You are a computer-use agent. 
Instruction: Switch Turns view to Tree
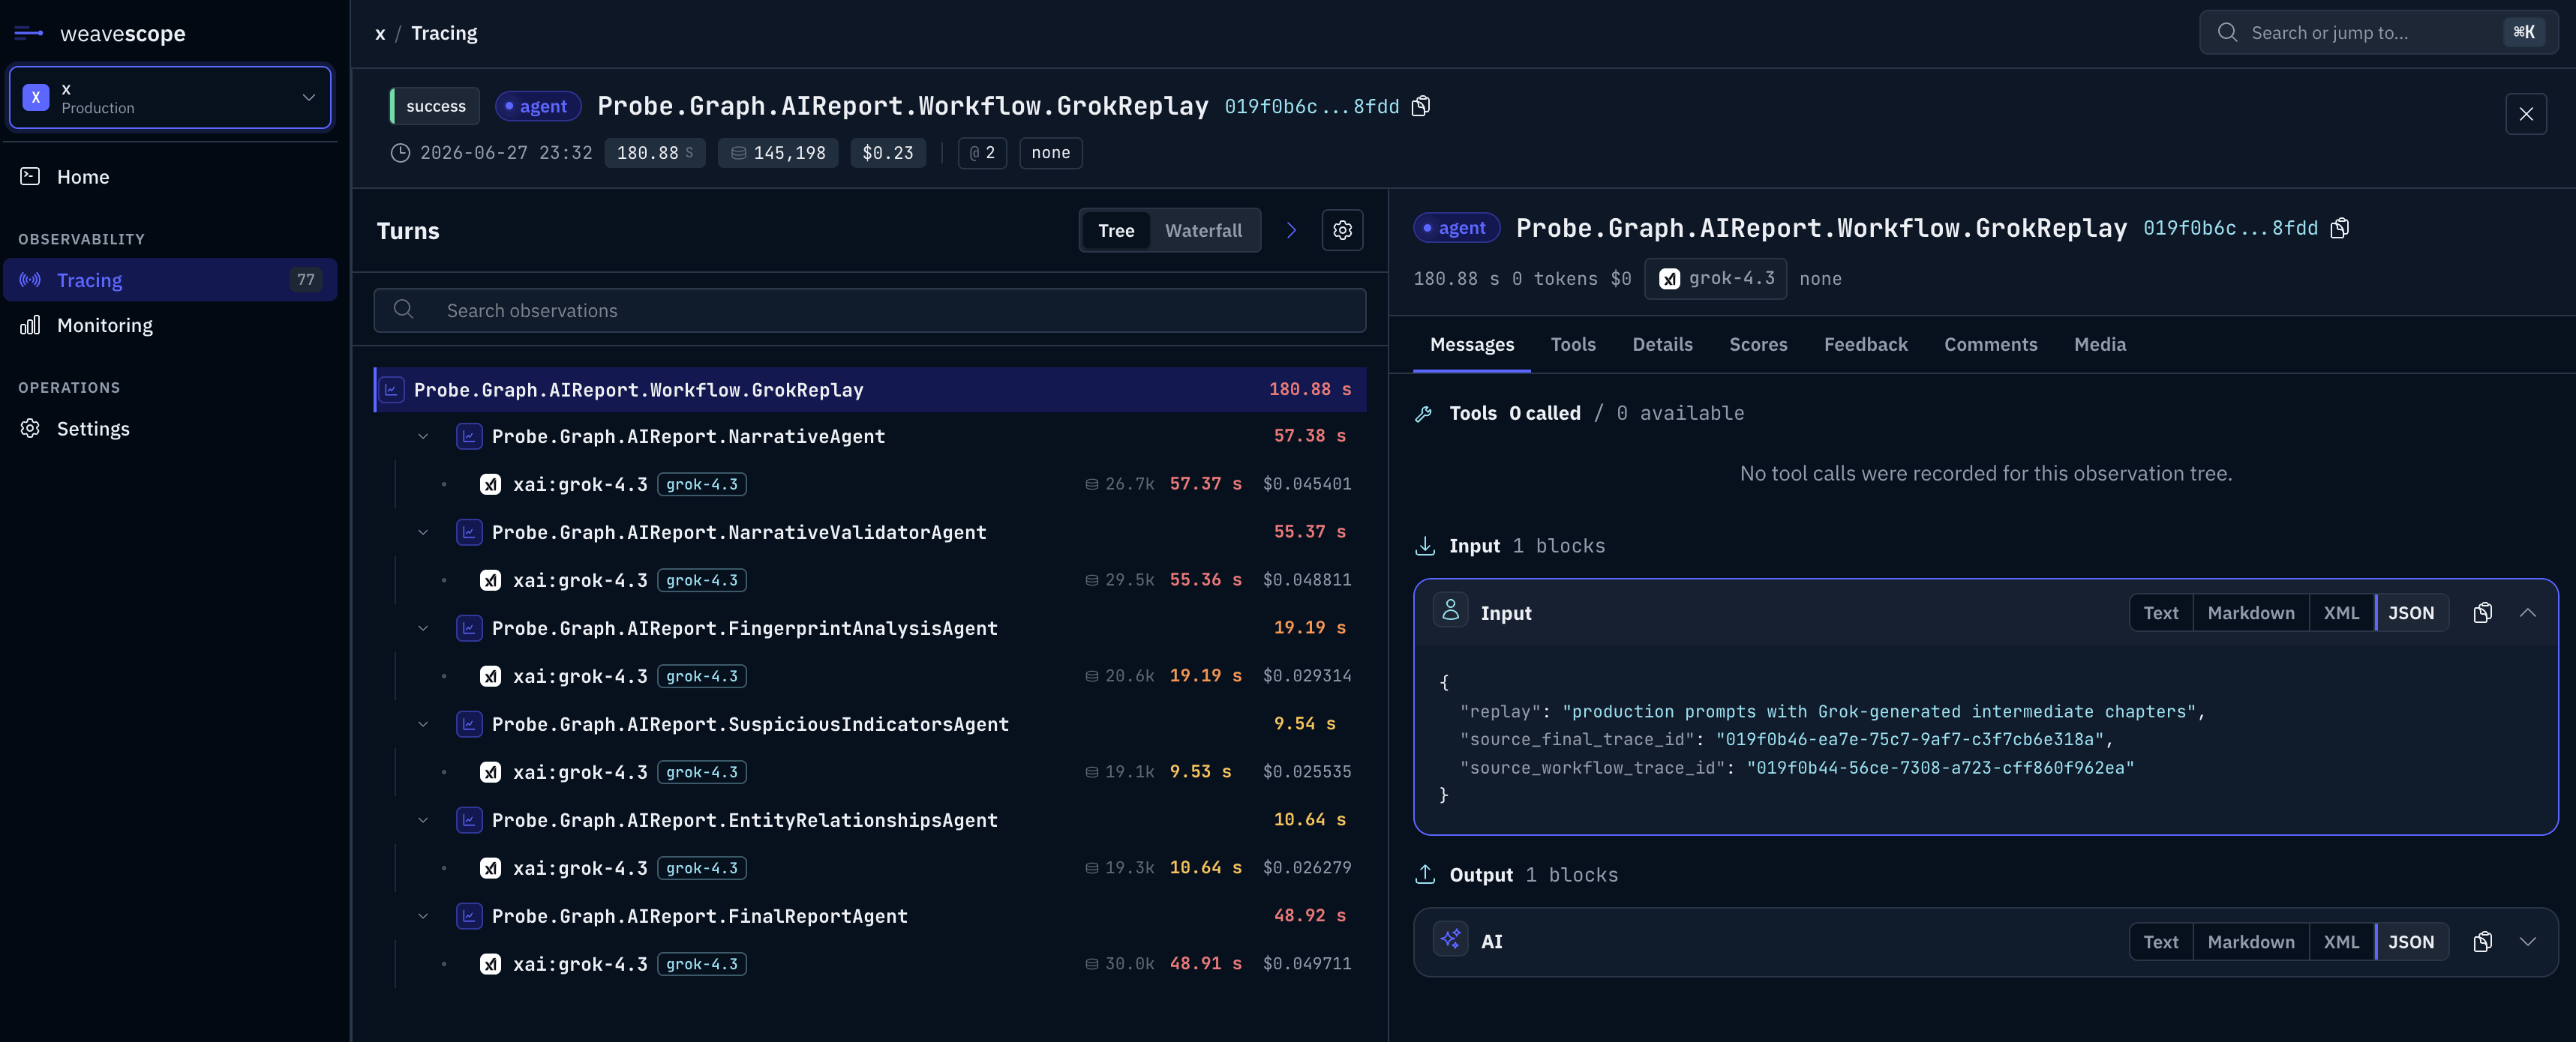[1116, 231]
